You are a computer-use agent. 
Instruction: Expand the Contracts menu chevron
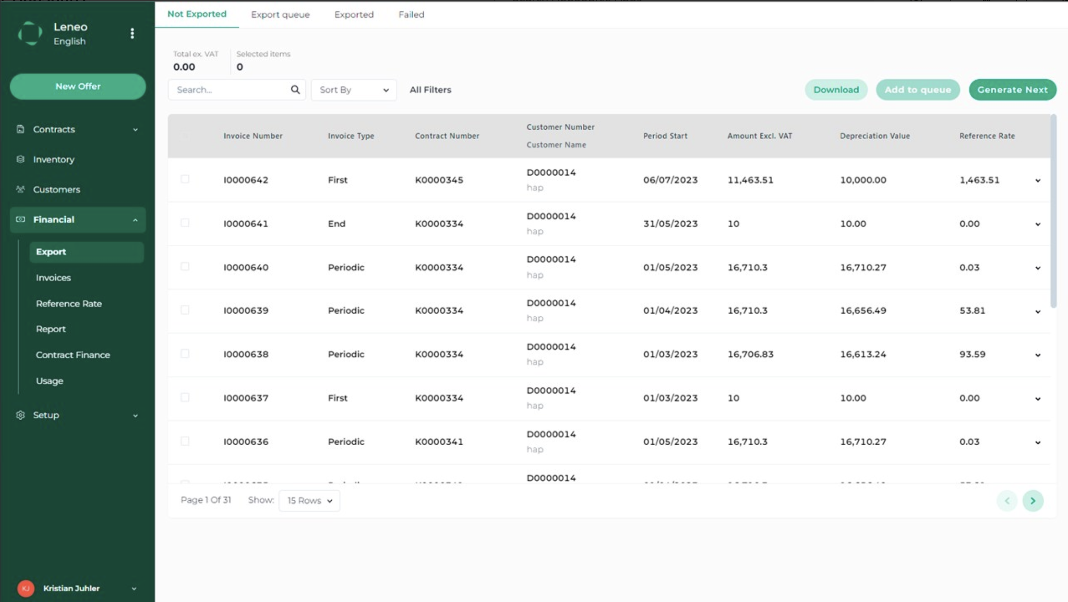click(x=135, y=130)
